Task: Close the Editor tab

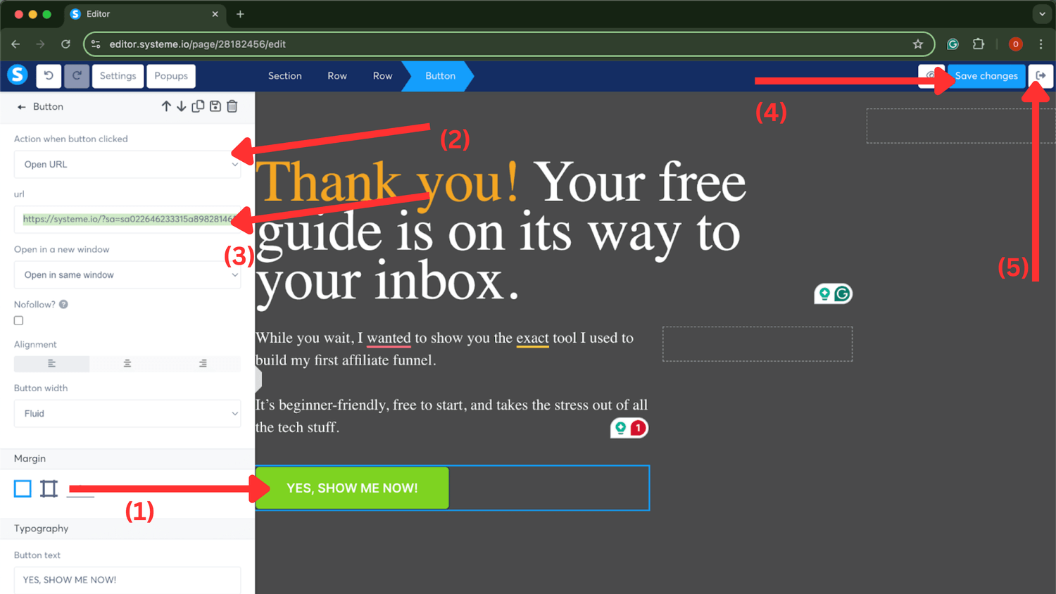Action: (215, 14)
